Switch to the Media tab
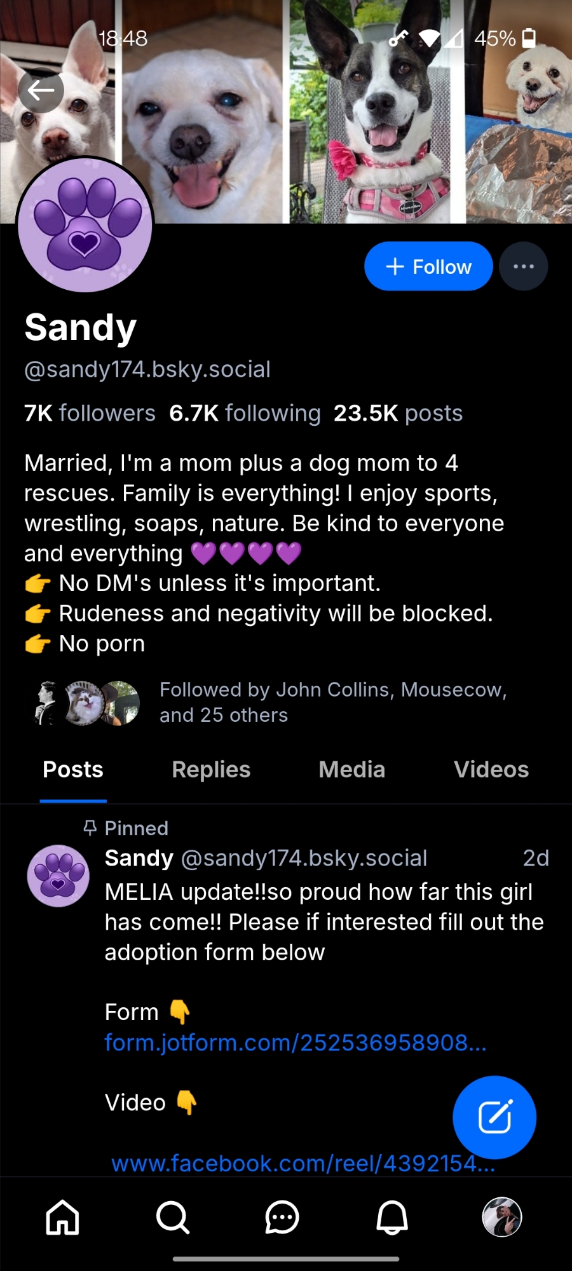Viewport: 572px width, 1271px height. 351,770
